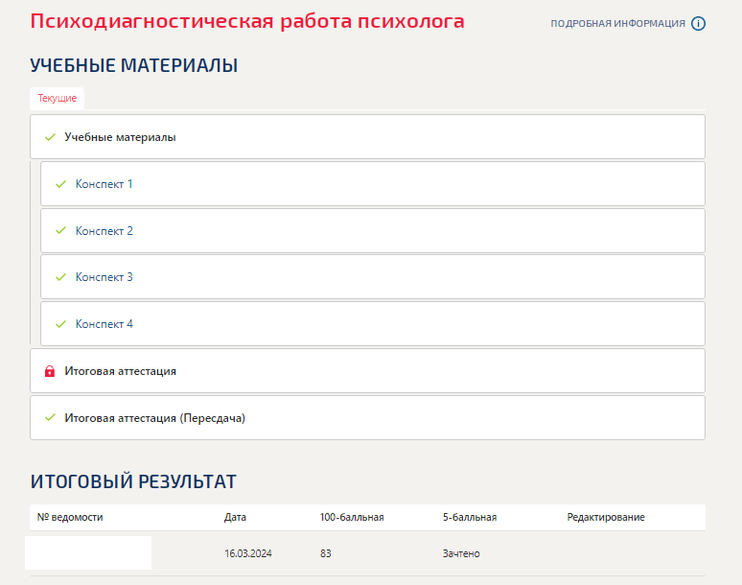Open Итоговая аттестация (Пересдача) row
The height and width of the screenshot is (585, 742).
367,417
